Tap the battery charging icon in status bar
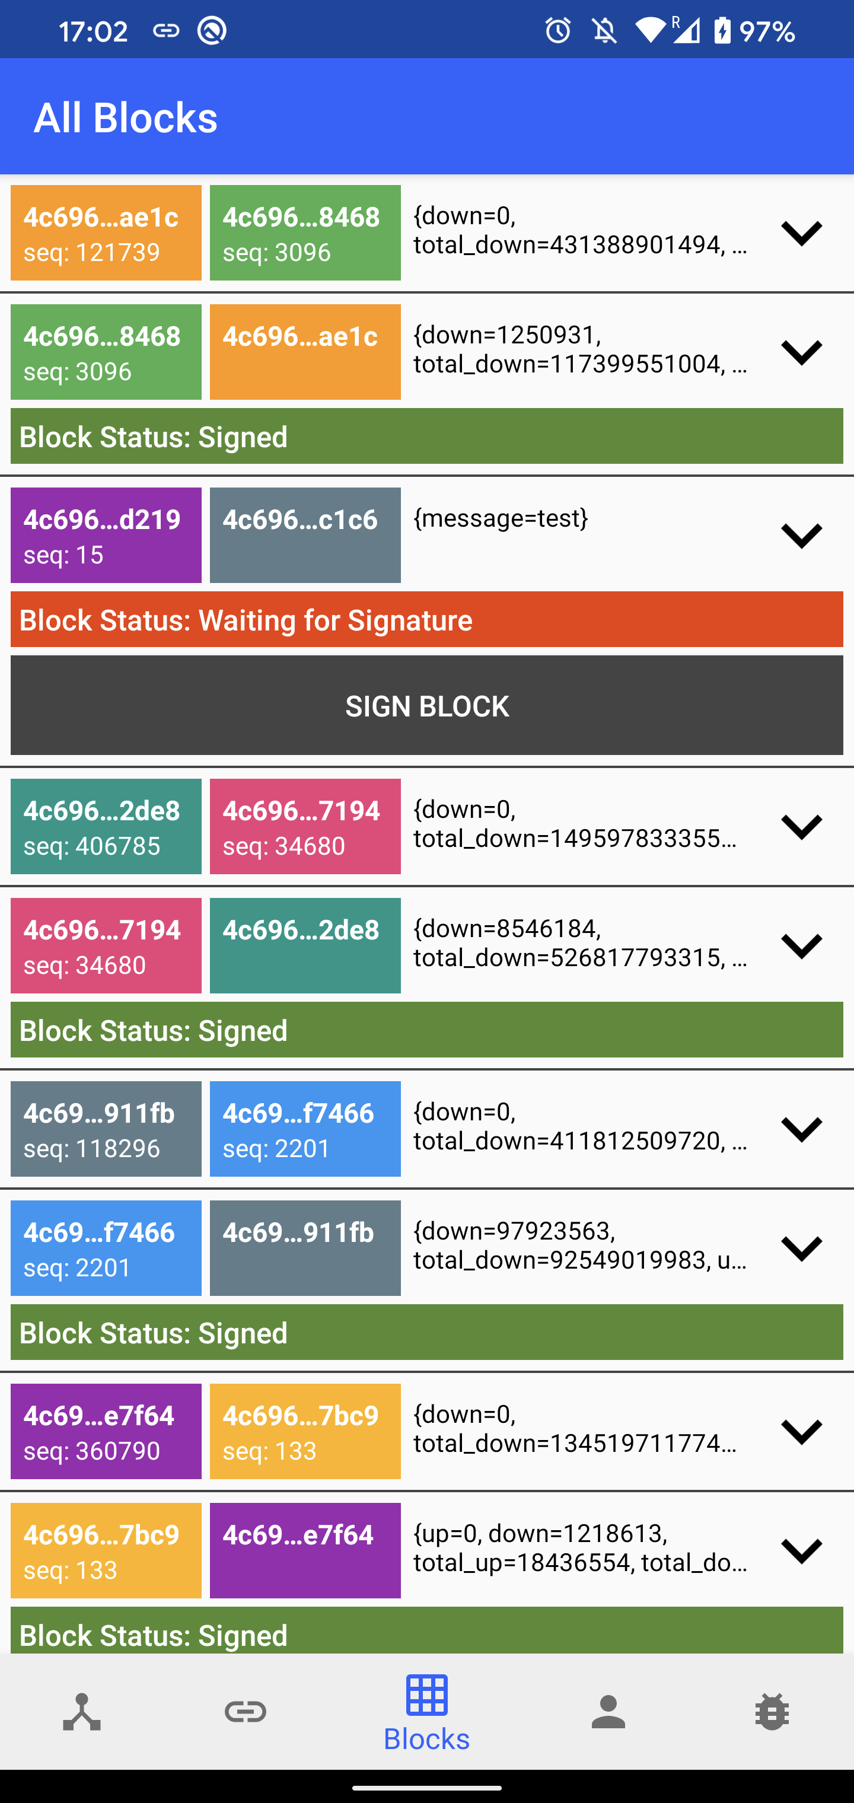Screen dimensions: 854x1803 [722, 31]
